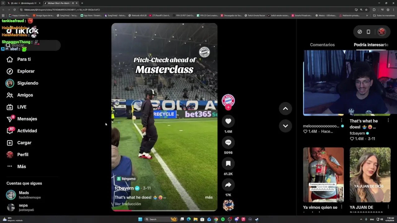Show more bookmarks overflow chevron

coord(367,15)
